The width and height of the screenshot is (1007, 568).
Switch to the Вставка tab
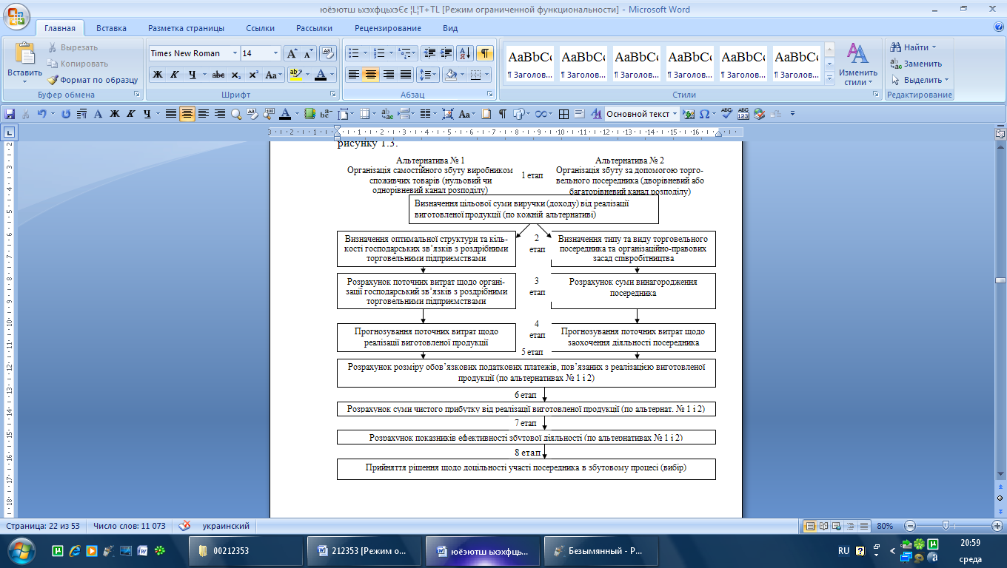click(111, 28)
